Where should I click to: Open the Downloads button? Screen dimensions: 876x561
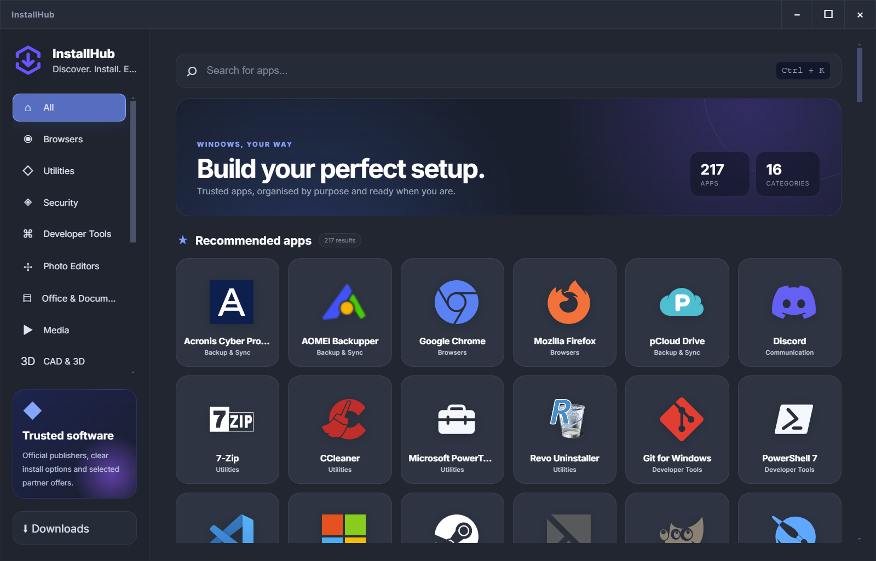(x=74, y=528)
